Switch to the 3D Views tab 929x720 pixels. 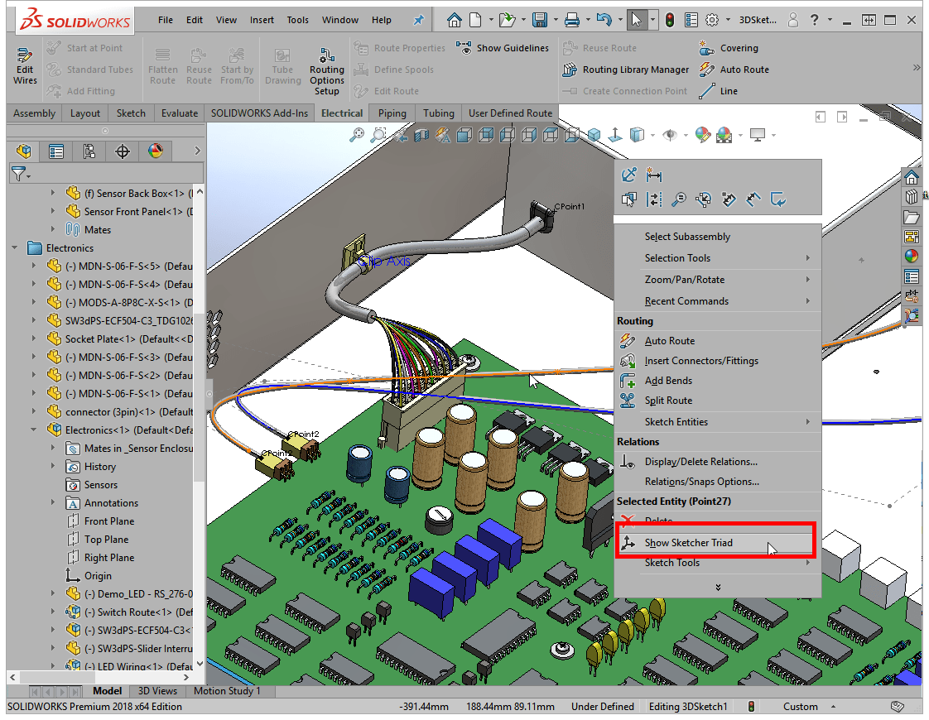pos(157,691)
